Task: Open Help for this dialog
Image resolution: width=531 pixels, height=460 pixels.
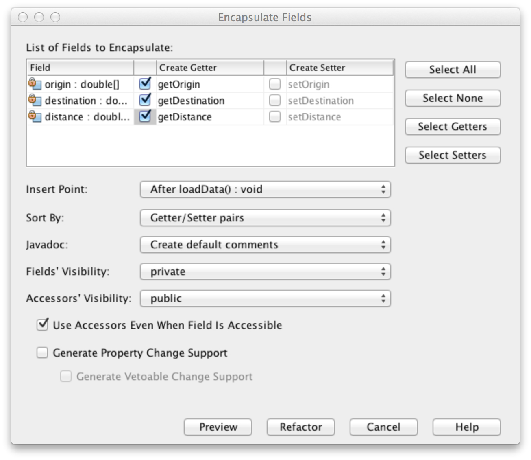Action: pos(467,427)
